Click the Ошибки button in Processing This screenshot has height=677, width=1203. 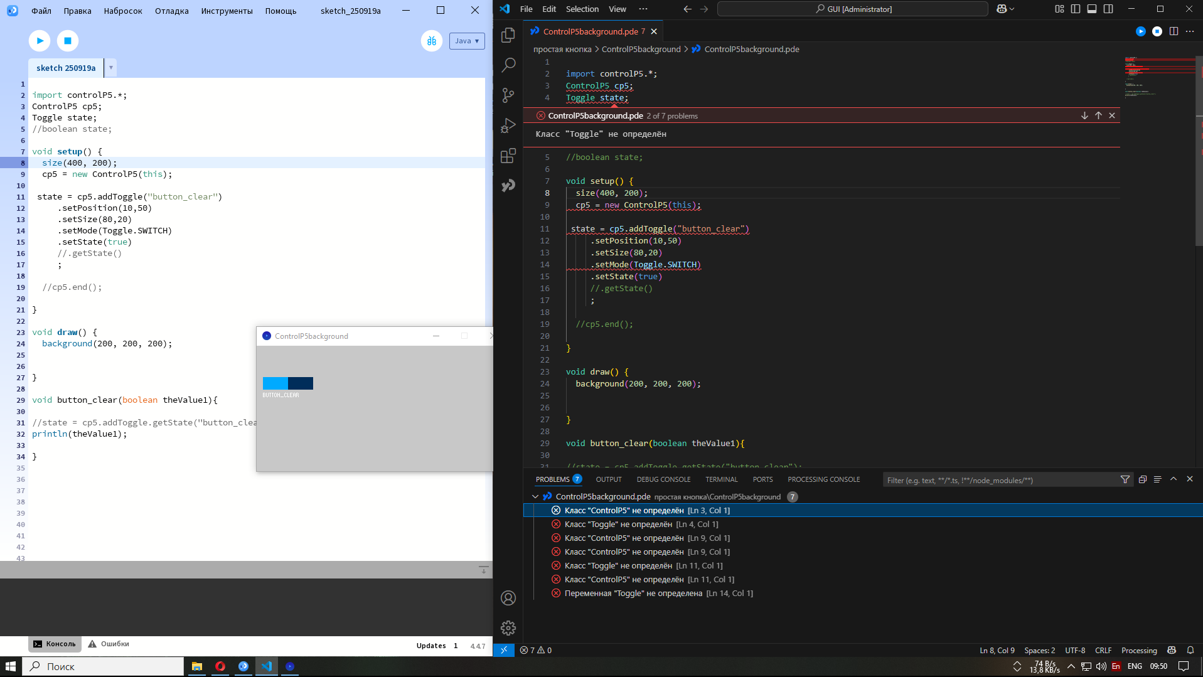109,644
